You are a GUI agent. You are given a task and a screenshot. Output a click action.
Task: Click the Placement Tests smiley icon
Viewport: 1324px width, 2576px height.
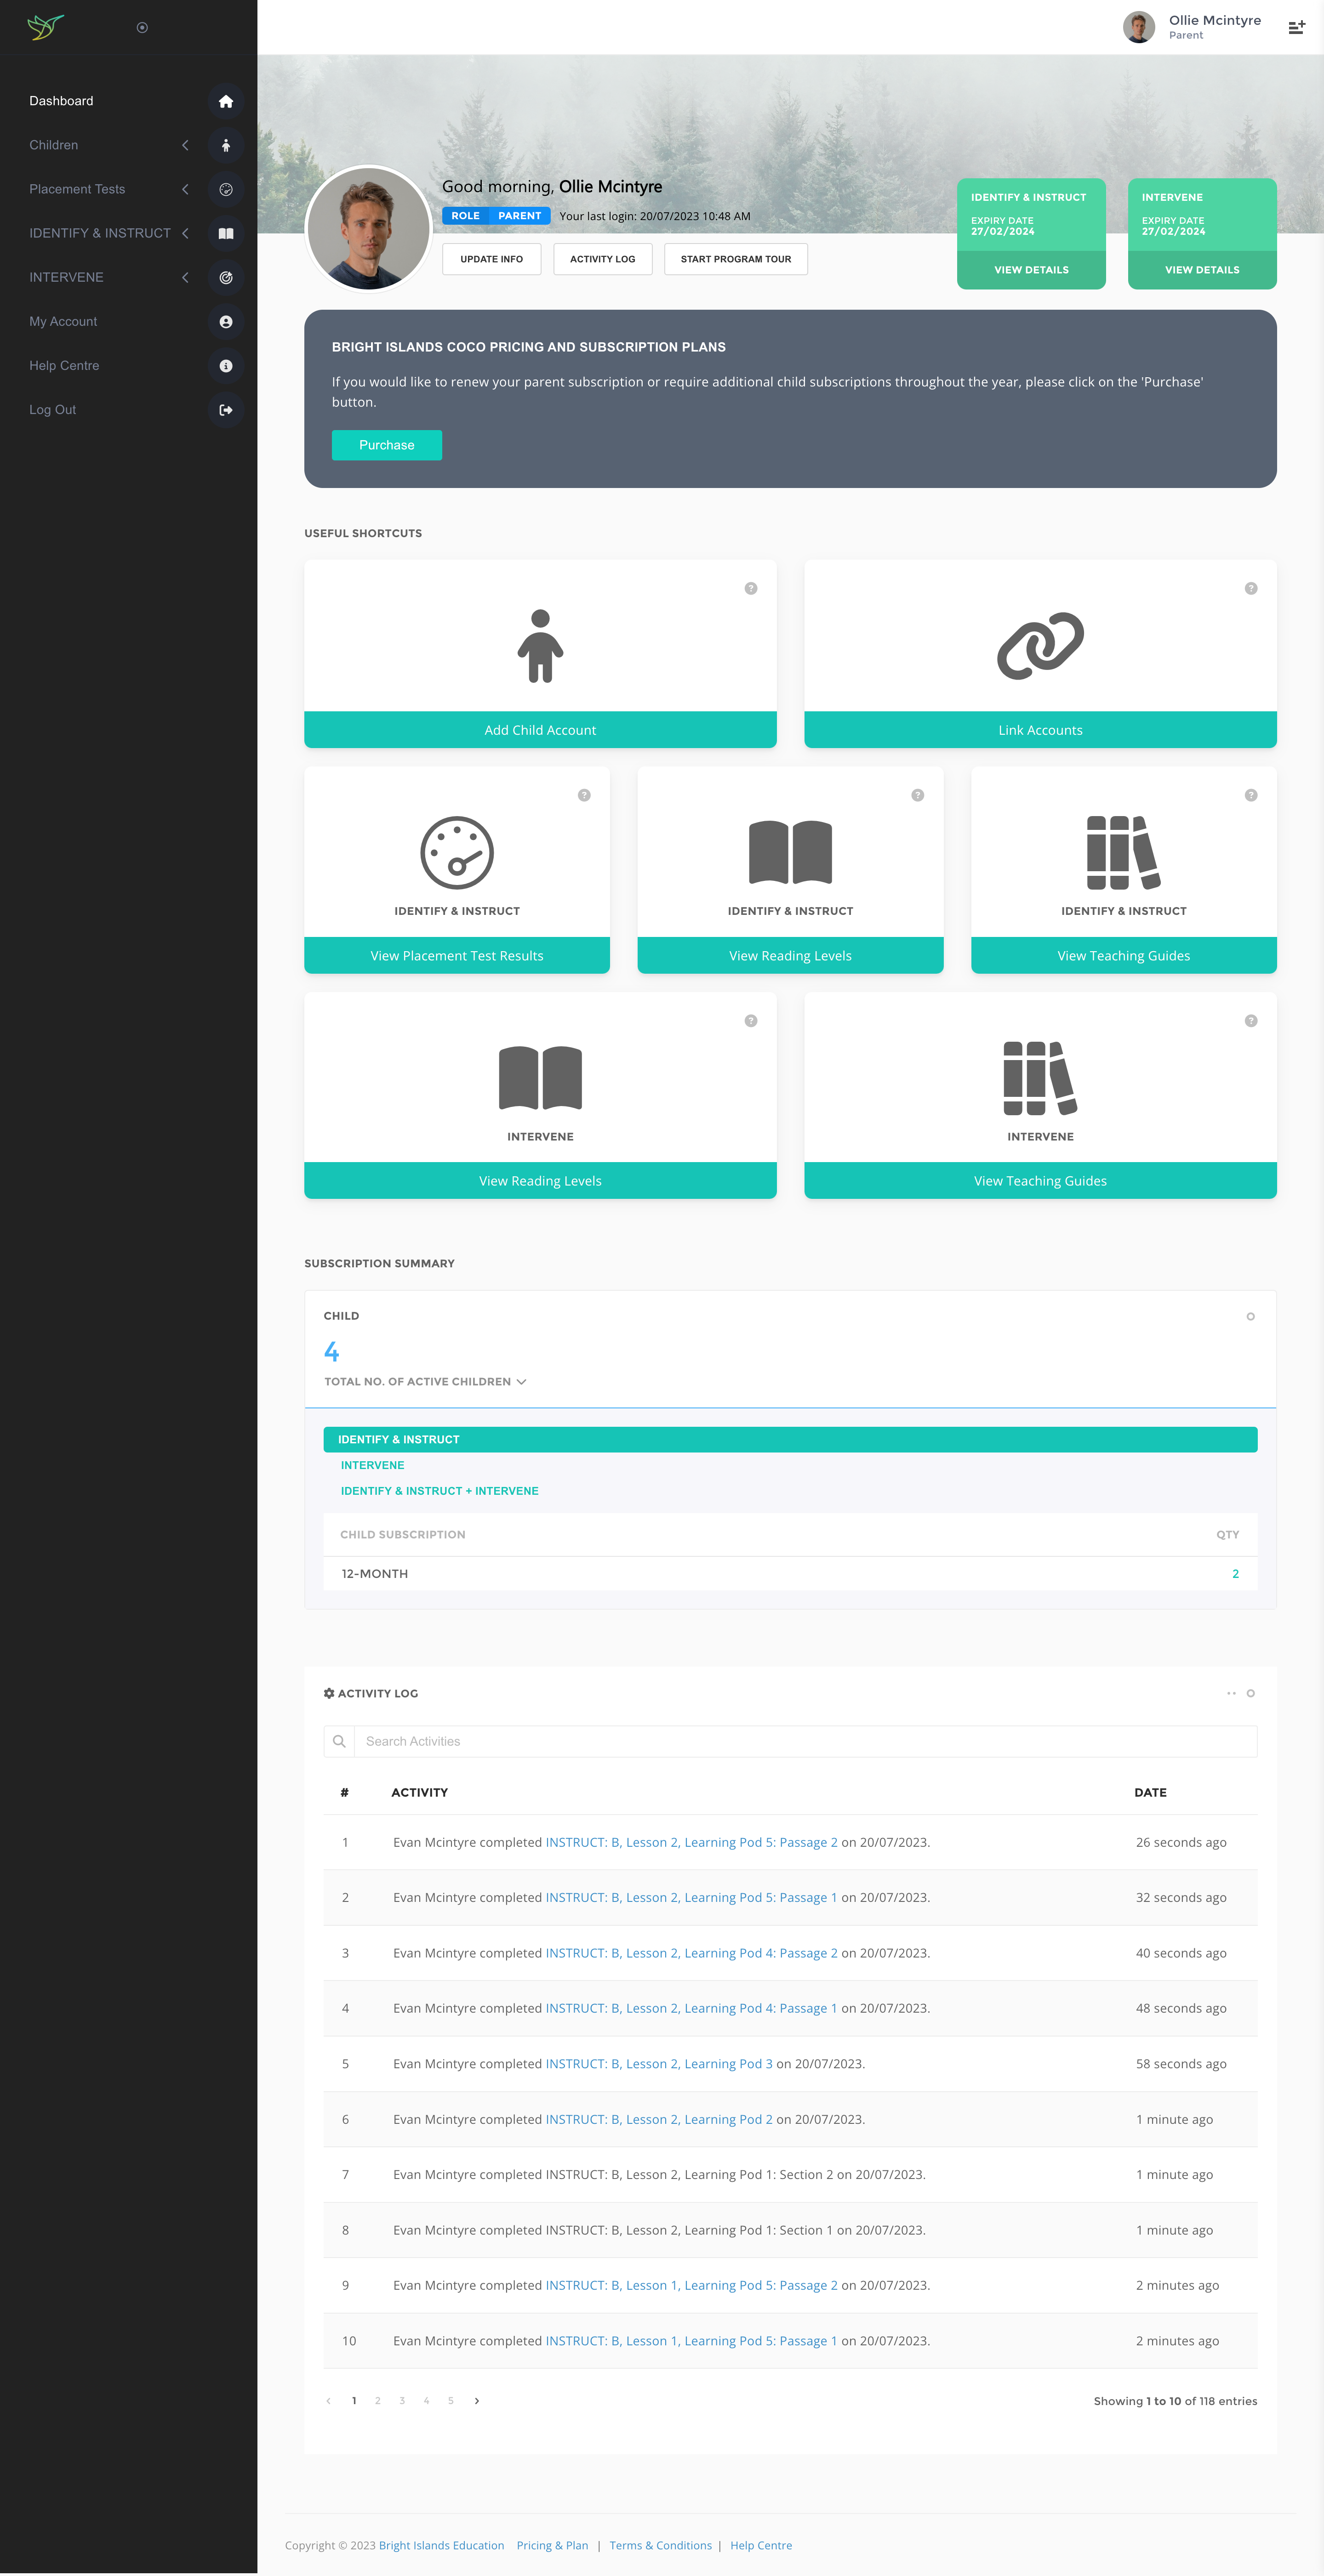point(226,189)
